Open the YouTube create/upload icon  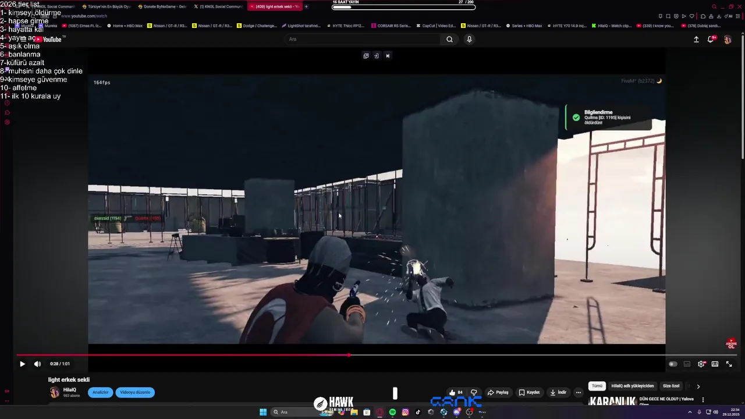pos(696,39)
